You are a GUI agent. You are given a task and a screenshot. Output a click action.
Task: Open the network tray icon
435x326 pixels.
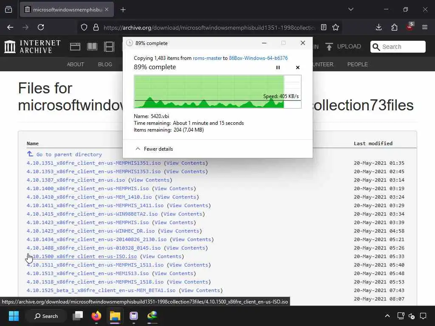click(401, 316)
